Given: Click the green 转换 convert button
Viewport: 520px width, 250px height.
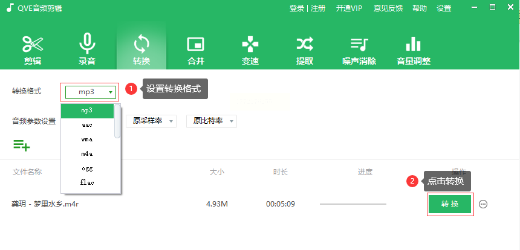Looking at the screenshot, I should click(x=450, y=204).
